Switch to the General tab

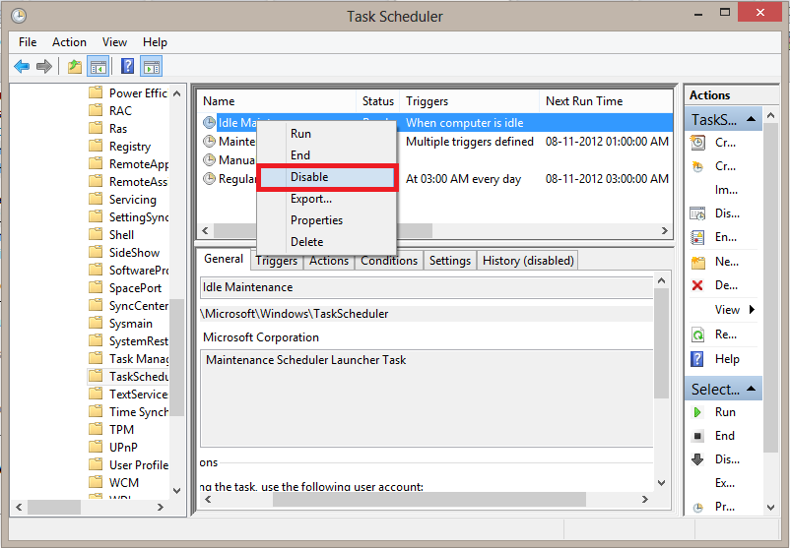[x=224, y=259]
